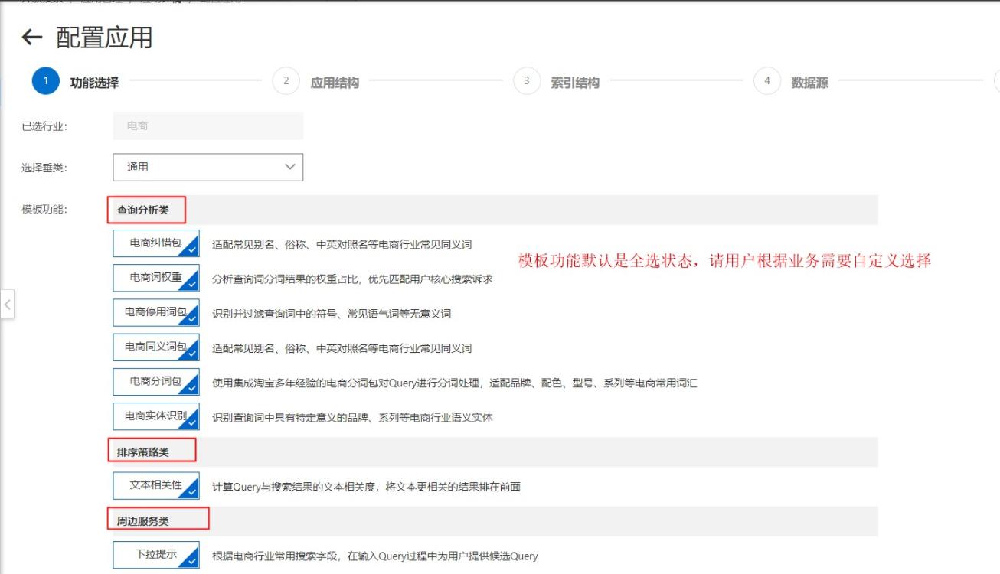The height and width of the screenshot is (574, 1000).
Task: Click step circle 4 数据源
Action: pyautogui.click(x=768, y=80)
